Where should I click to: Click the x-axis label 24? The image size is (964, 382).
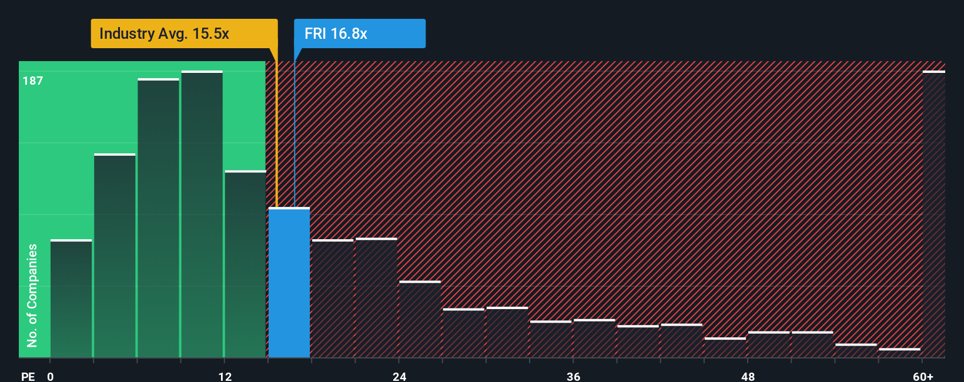[399, 376]
